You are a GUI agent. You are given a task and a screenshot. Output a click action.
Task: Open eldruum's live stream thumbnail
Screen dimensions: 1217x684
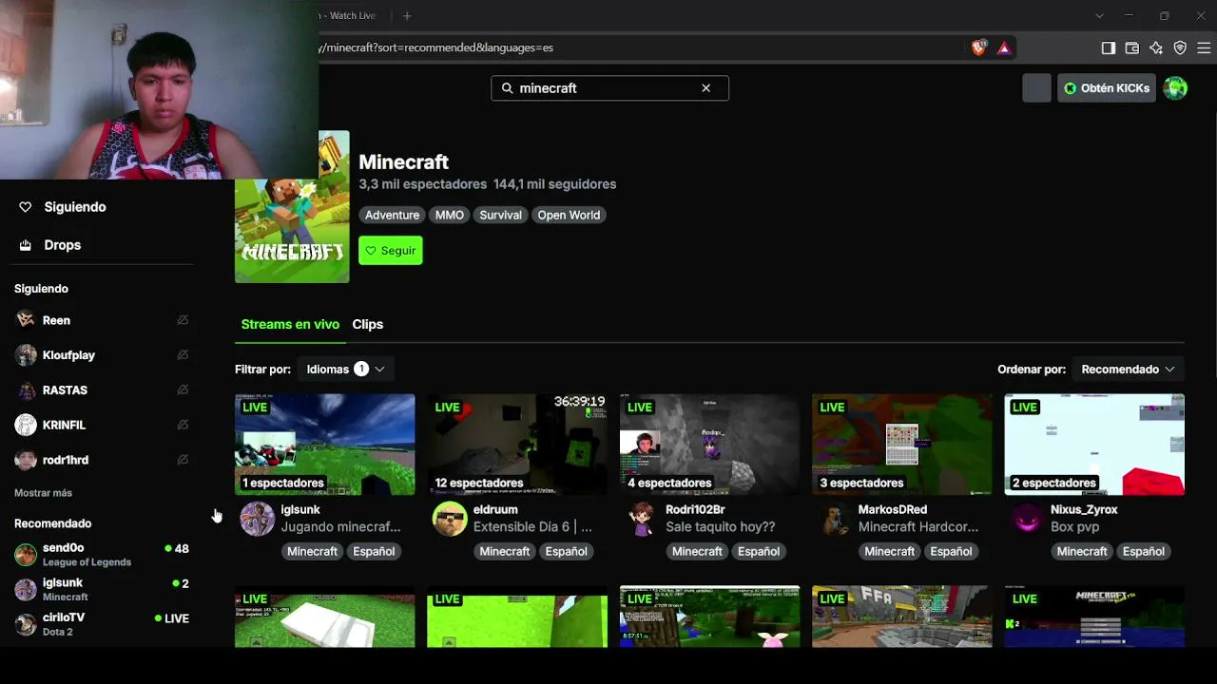pos(517,445)
